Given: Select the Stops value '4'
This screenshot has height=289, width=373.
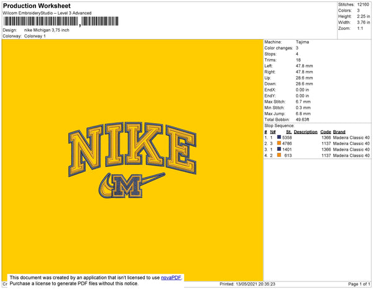Looking at the screenshot, I should (297, 54).
